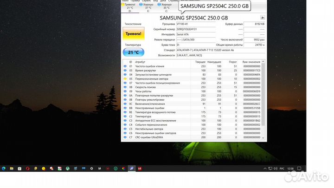Click the yellow Тревога! health status button

(133, 34)
